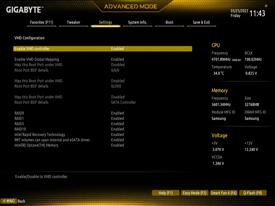Image resolution: width=275 pixels, height=206 pixels.
Task: Open the Save & Exit tab
Action: [x=201, y=23]
